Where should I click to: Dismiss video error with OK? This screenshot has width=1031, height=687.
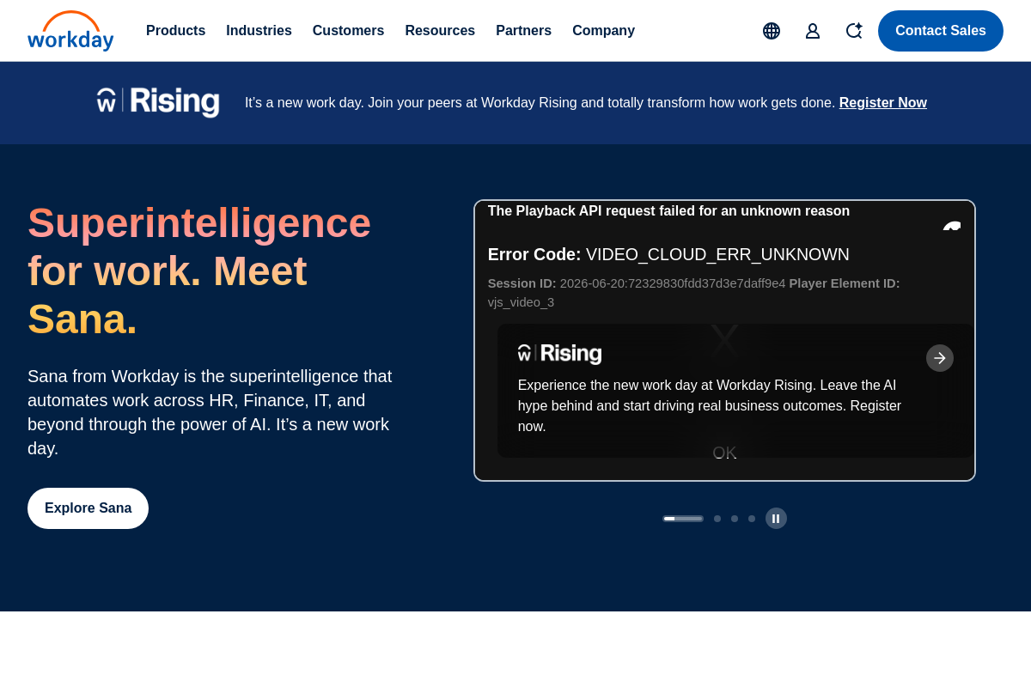(724, 453)
